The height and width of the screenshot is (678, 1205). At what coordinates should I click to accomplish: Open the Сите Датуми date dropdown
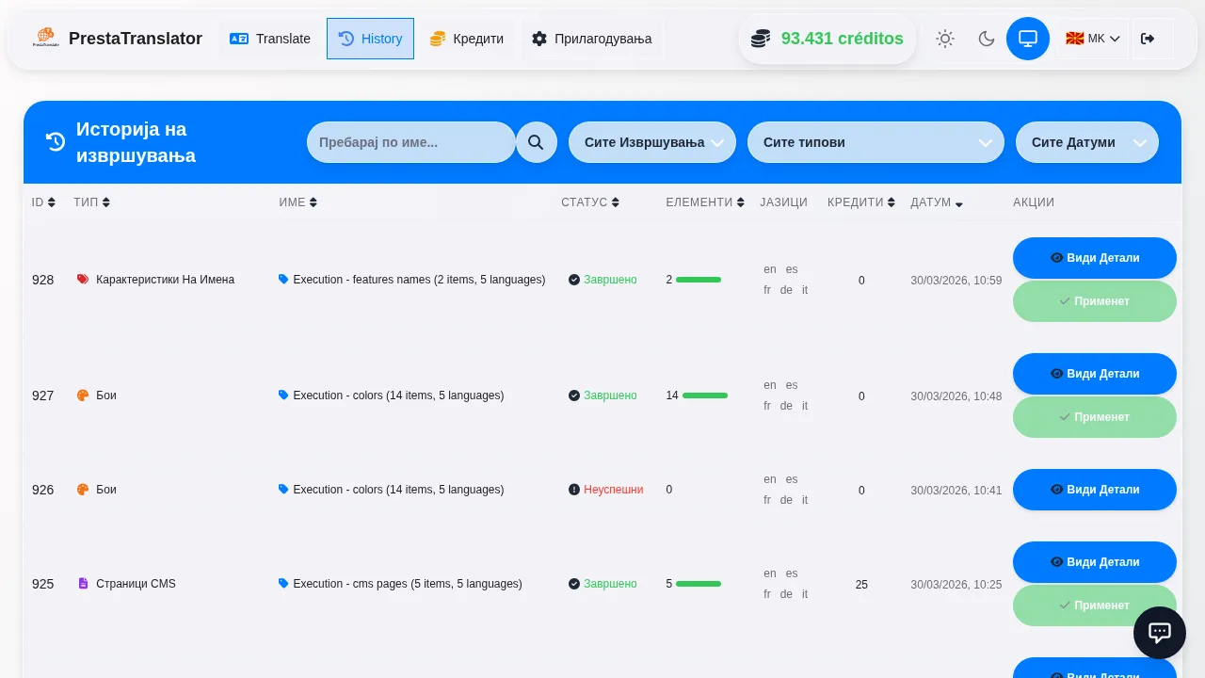(x=1086, y=142)
